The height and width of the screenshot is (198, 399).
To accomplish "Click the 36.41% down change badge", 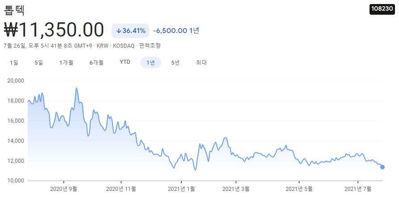I will [x=130, y=31].
